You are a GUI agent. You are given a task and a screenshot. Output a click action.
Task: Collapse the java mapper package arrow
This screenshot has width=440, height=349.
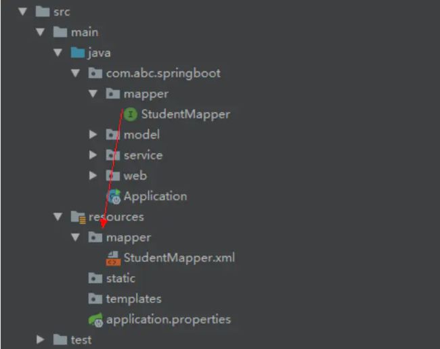(93, 93)
